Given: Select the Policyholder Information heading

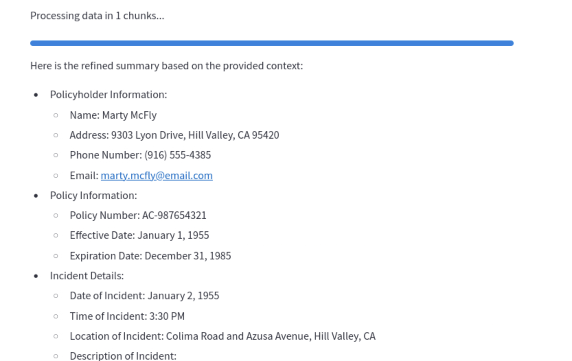Looking at the screenshot, I should click(x=108, y=94).
